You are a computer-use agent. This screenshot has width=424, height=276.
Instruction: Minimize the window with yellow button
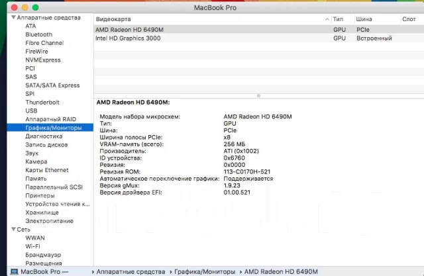(x=25, y=7)
